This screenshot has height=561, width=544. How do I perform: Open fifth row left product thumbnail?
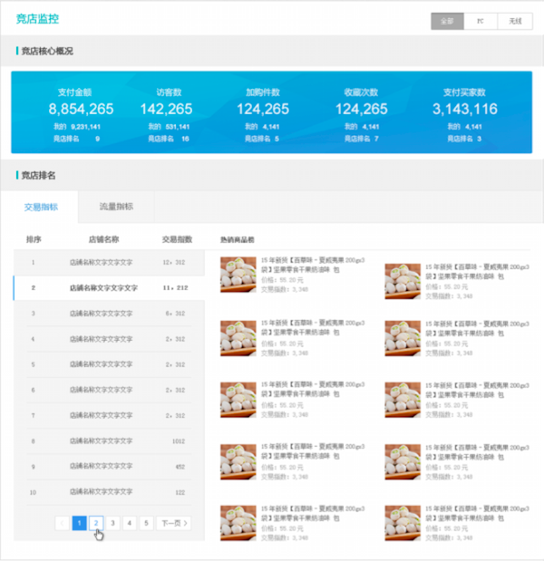coord(238,523)
